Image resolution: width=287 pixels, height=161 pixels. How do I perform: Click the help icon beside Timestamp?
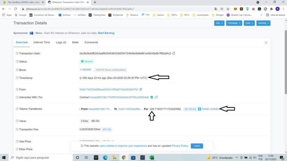tap(17, 78)
